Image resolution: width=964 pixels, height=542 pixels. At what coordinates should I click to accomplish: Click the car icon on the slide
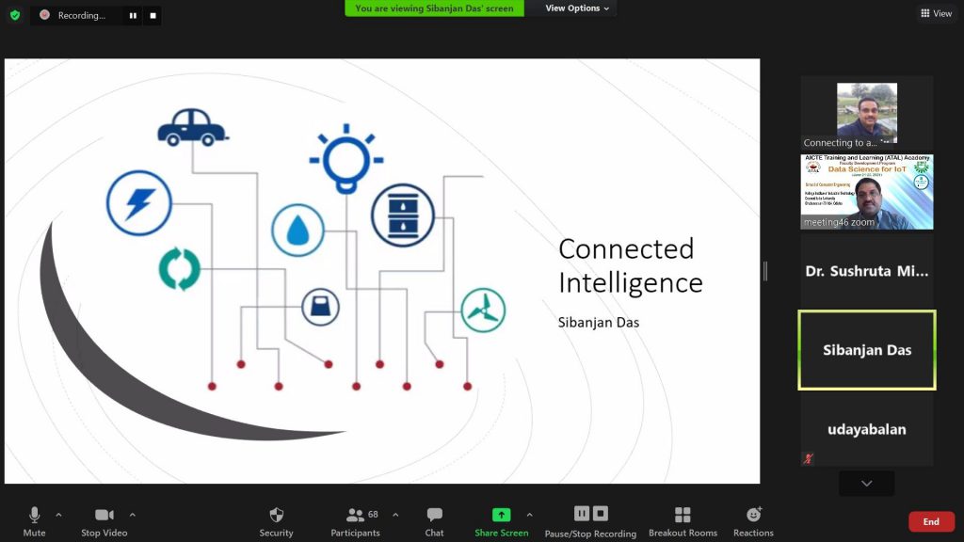point(192,128)
